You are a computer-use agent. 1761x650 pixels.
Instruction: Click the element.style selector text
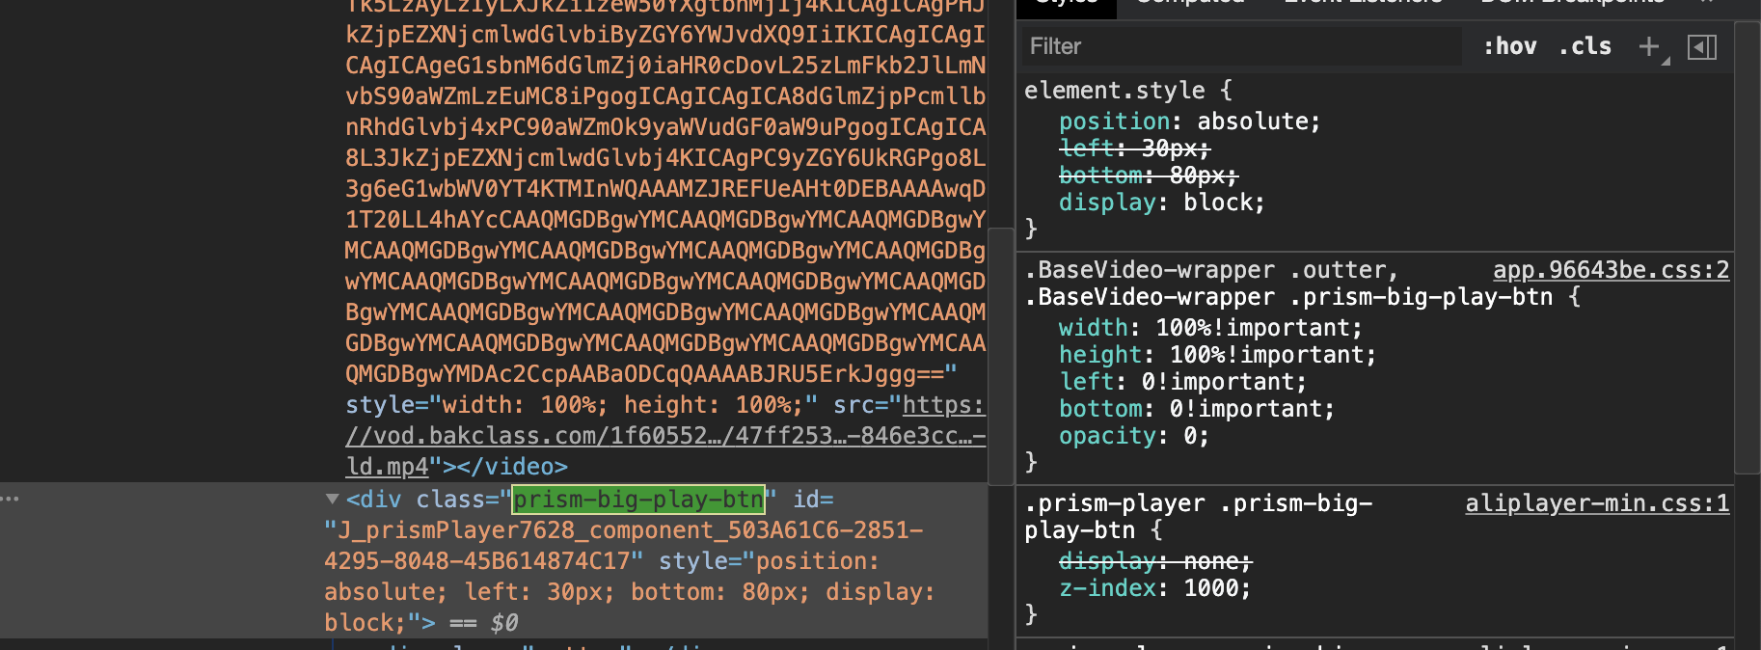tap(1115, 91)
